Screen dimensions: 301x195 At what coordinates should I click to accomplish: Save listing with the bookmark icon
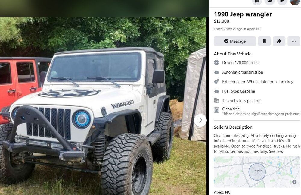264,41
